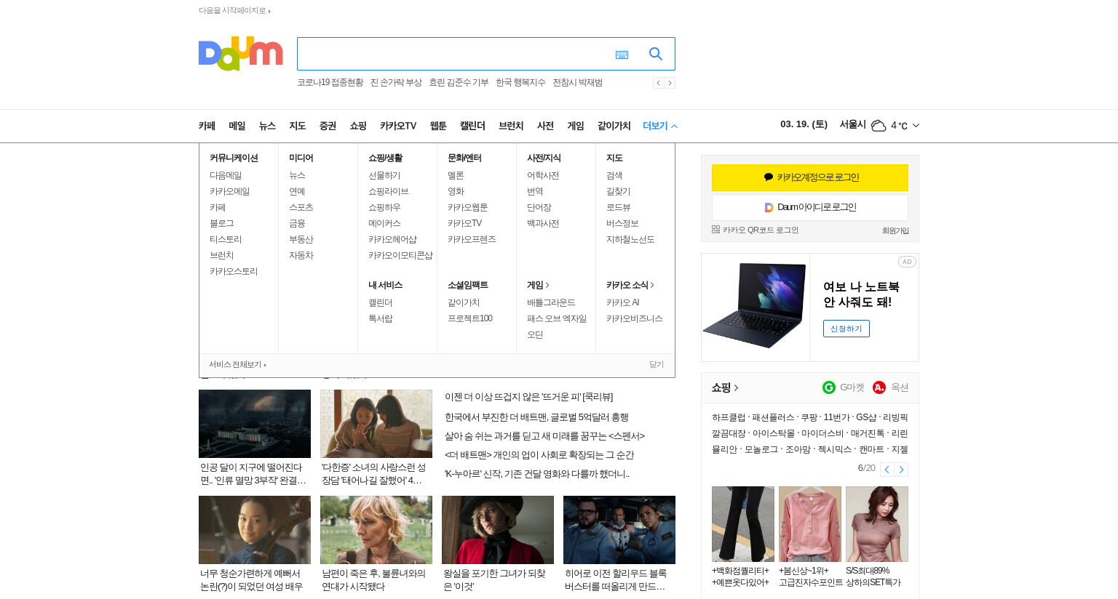
Task: Open 백과사전 link
Action: 543,223
